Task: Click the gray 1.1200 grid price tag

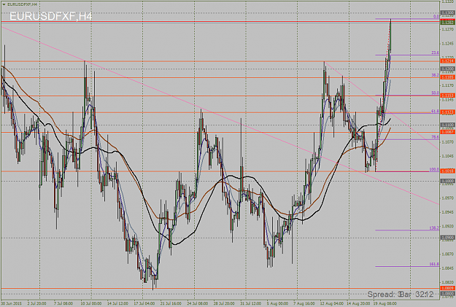Action: 448,69
